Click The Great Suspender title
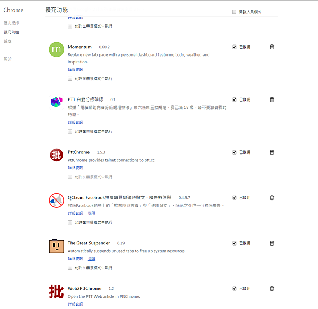 click(x=89, y=243)
